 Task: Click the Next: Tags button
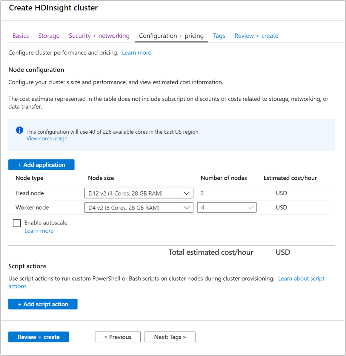tap(170, 337)
